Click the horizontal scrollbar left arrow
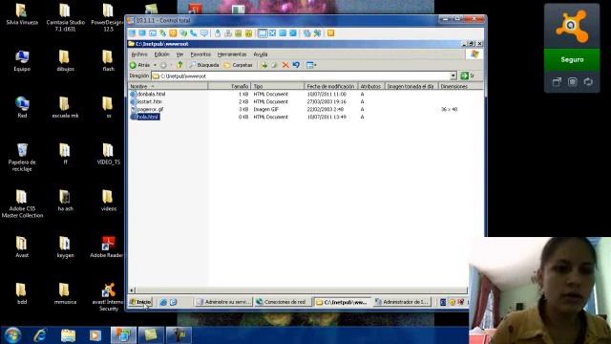The image size is (611, 344). 132,290
